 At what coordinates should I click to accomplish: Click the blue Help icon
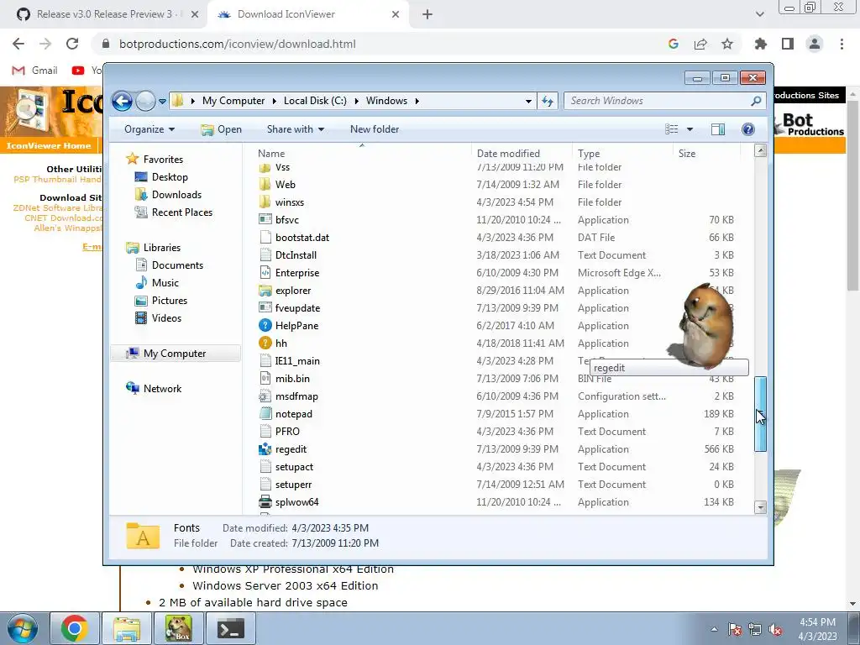(x=748, y=129)
